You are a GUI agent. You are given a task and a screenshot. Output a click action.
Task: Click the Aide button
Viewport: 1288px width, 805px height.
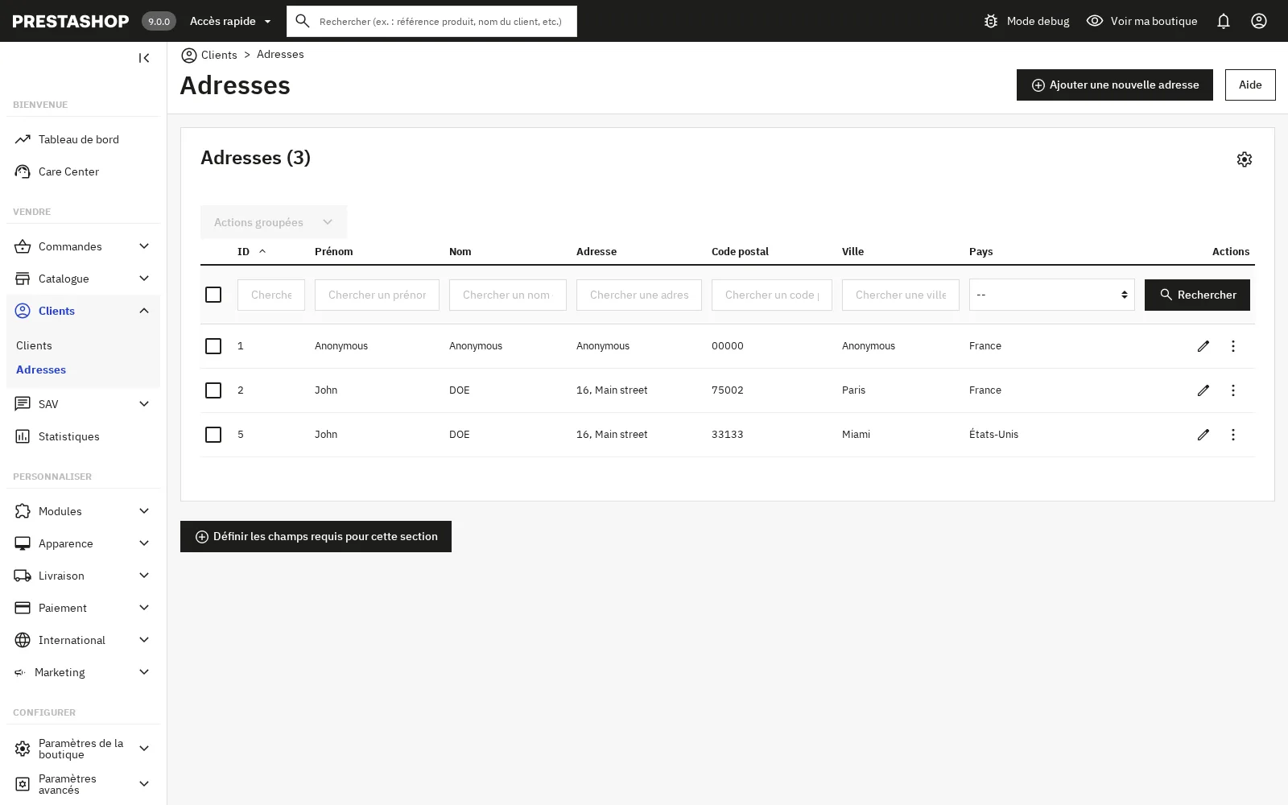pos(1250,85)
